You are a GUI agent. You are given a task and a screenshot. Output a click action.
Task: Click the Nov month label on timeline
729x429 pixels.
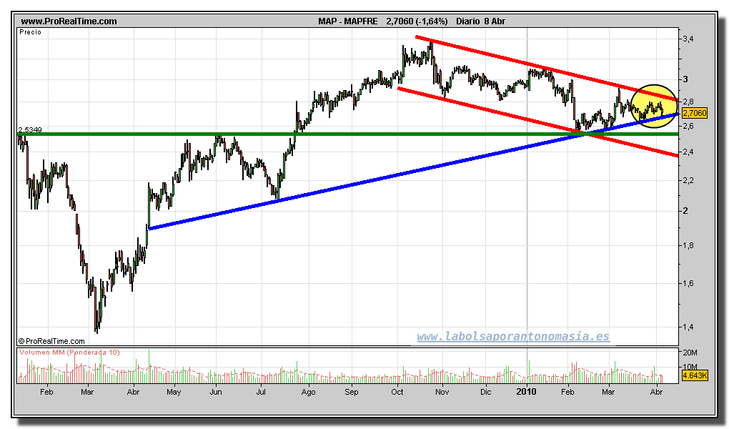(x=442, y=392)
